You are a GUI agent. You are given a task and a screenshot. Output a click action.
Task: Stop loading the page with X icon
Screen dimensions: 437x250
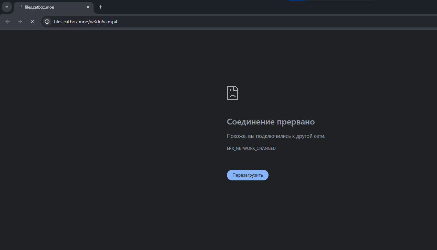(x=32, y=22)
